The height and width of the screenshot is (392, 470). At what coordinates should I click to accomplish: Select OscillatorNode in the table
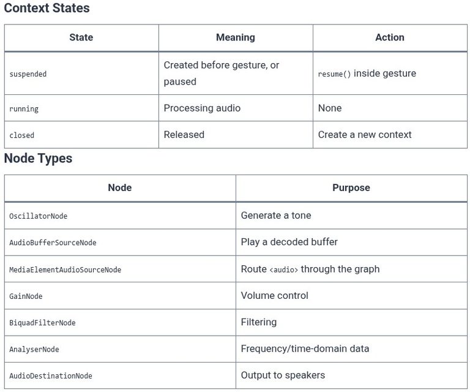click(x=39, y=216)
